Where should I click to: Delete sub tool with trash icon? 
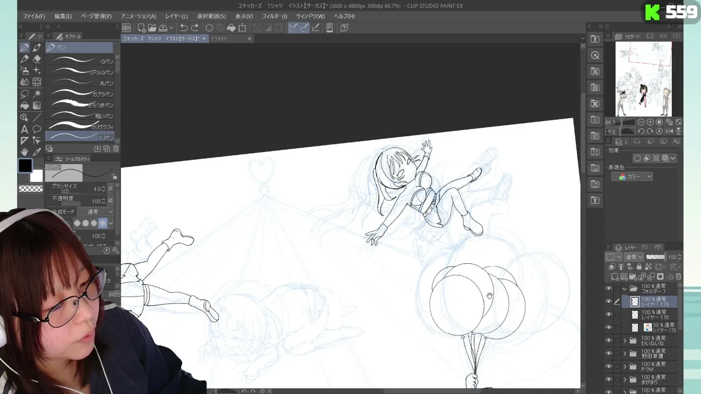pos(116,148)
